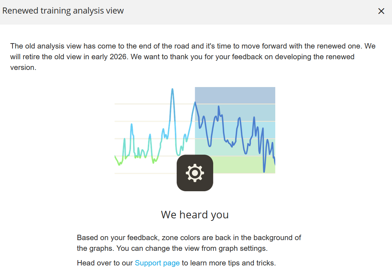Click the feedback paragraph about zone colors
The height and width of the screenshot is (279, 392).
(x=189, y=242)
